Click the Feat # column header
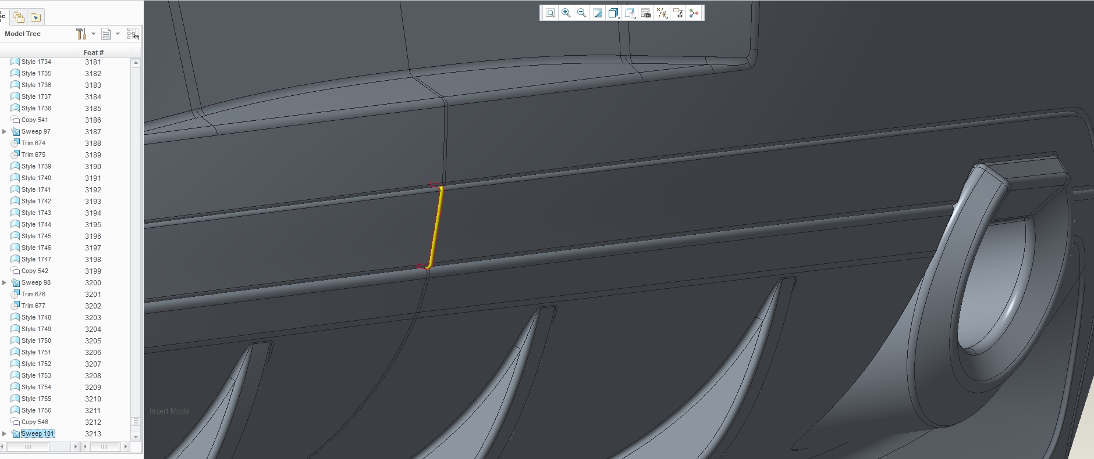Viewport: 1094px width, 459px height. click(x=94, y=52)
